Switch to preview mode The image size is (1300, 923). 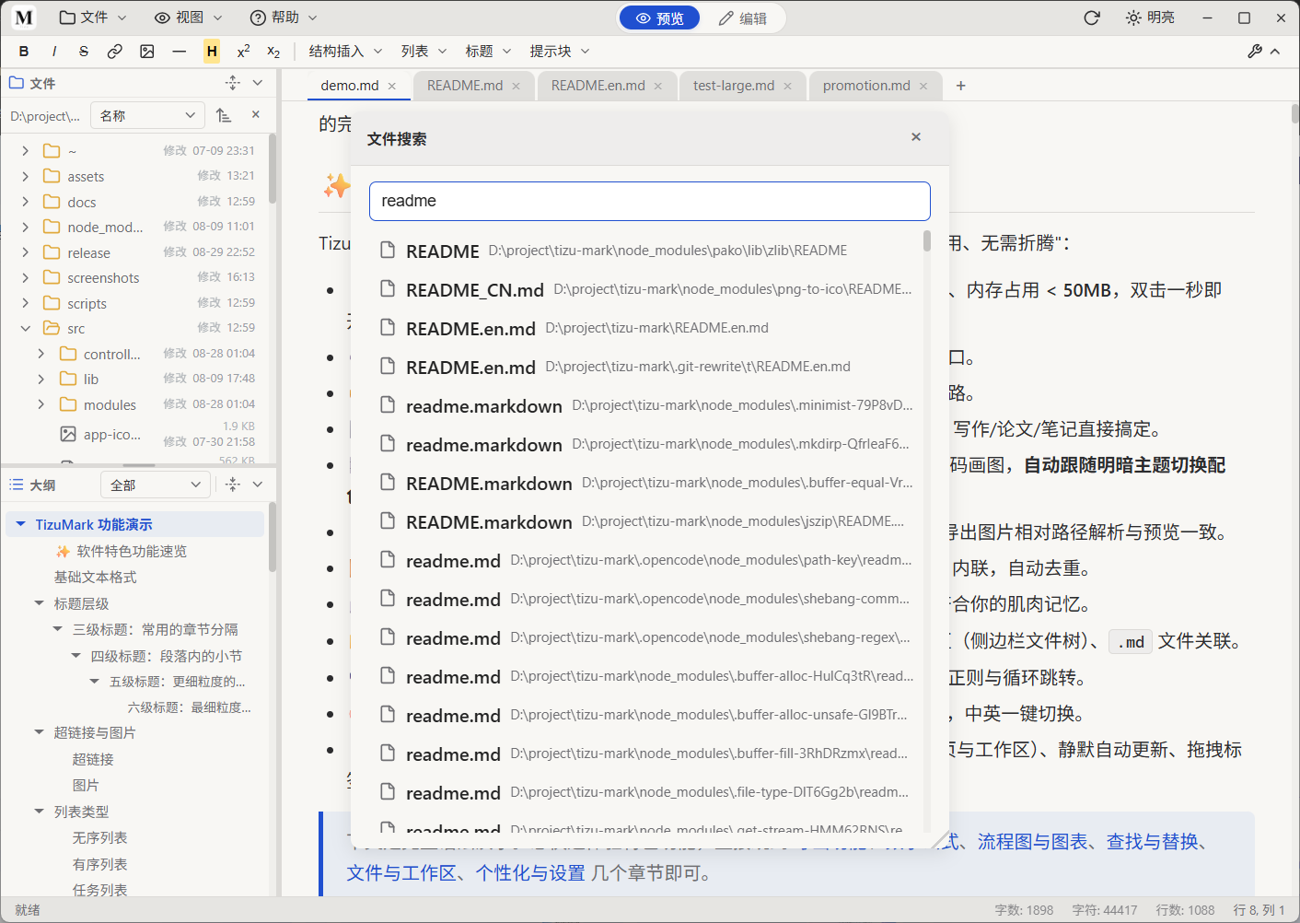[660, 18]
